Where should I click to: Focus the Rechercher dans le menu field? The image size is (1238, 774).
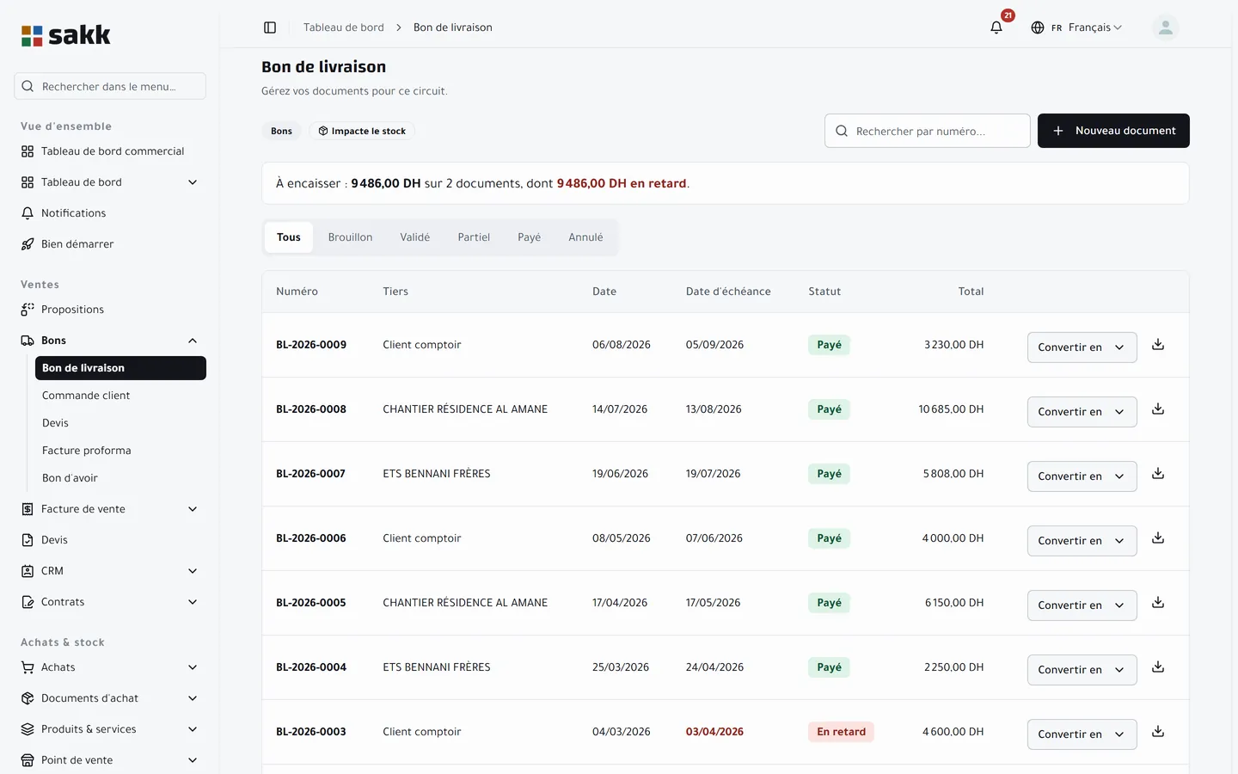110,86
